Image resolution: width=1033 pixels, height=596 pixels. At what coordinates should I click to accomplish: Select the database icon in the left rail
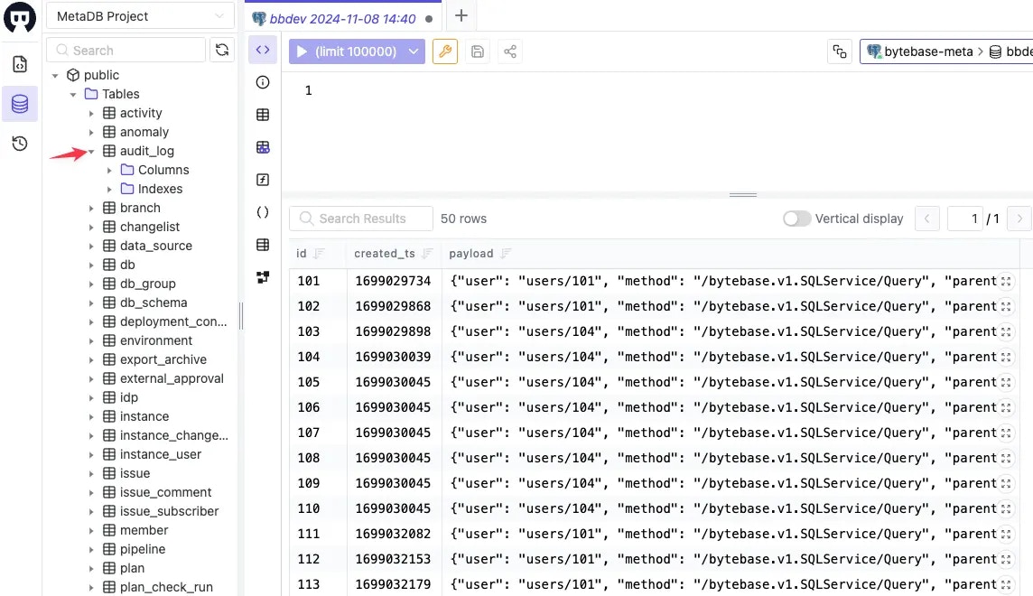[x=20, y=103]
